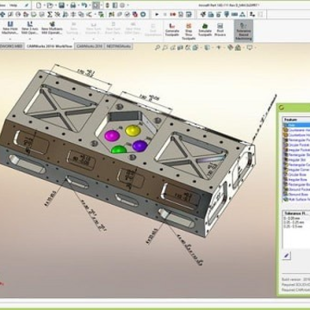Switch to NESTINGWorks tab

tap(119, 46)
